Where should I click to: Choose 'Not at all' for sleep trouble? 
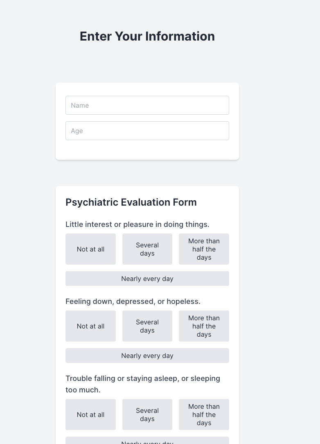pos(90,415)
